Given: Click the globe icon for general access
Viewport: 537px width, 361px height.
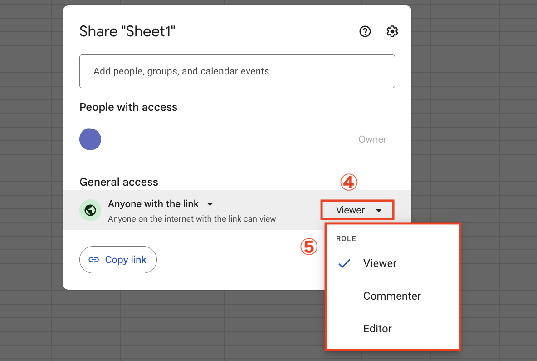Looking at the screenshot, I should click(x=90, y=210).
